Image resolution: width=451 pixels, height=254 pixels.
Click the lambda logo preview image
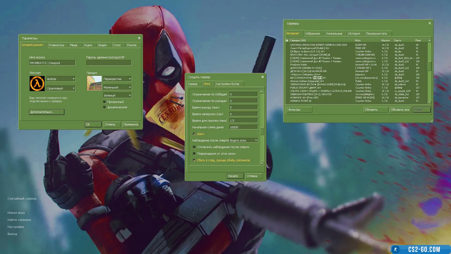click(37, 83)
